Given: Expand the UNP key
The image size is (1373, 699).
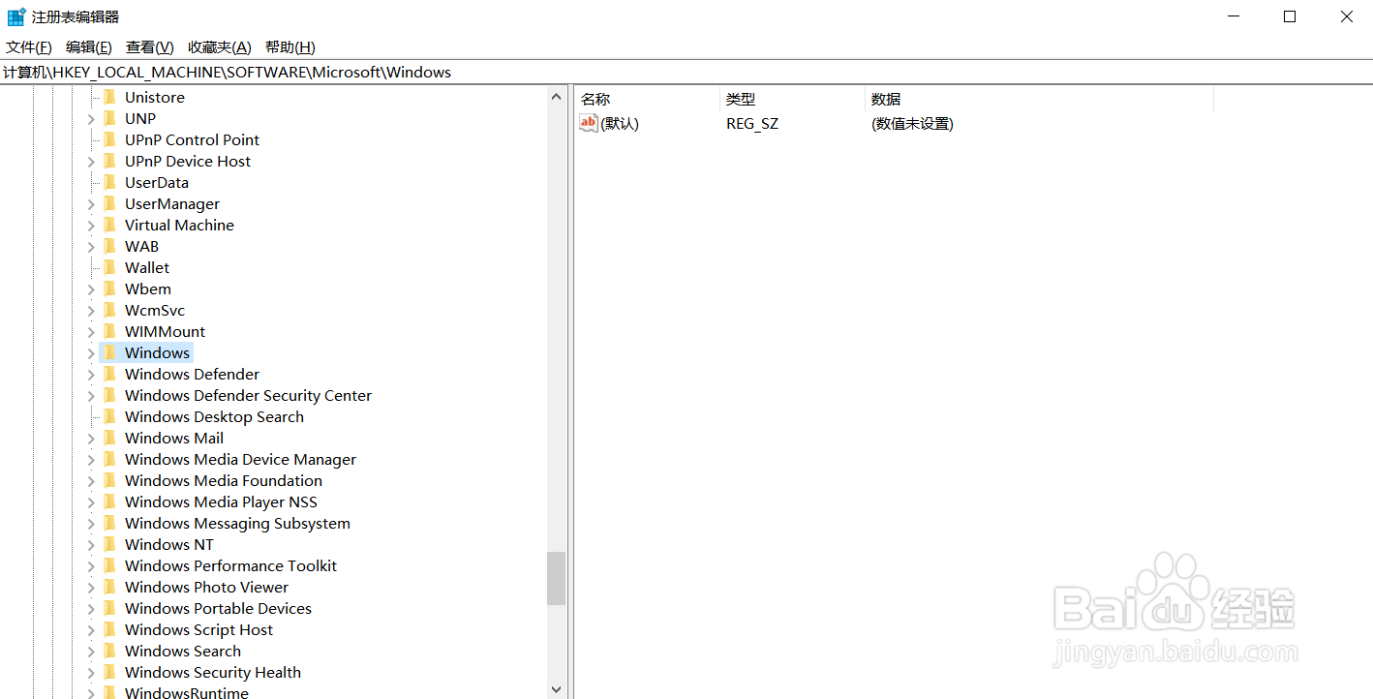Looking at the screenshot, I should pos(91,118).
